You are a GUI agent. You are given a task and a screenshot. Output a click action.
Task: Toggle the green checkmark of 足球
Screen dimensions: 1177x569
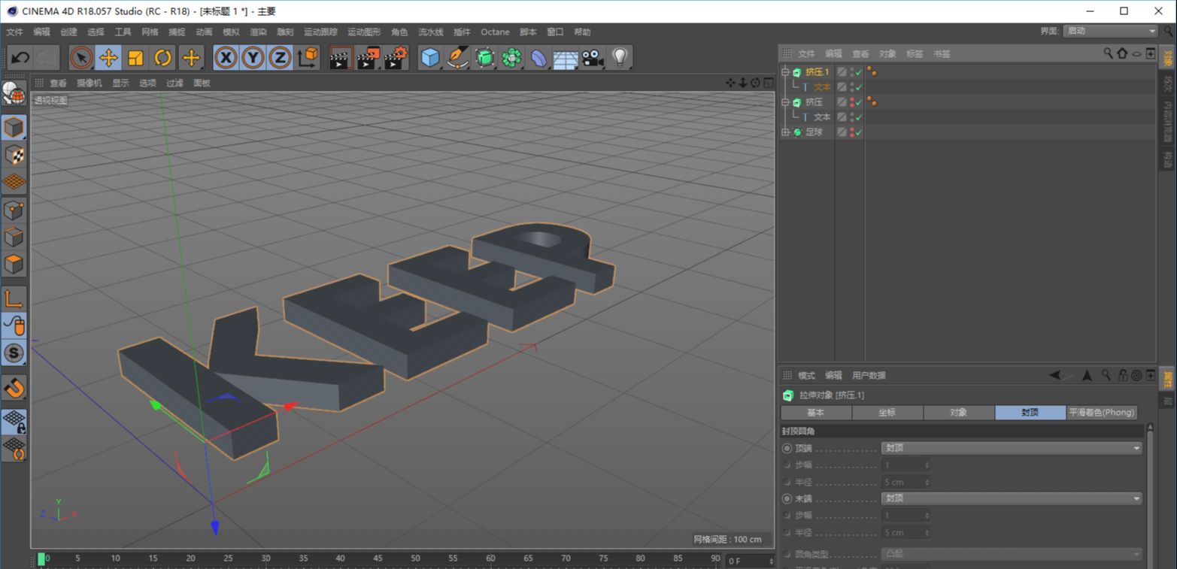(859, 132)
